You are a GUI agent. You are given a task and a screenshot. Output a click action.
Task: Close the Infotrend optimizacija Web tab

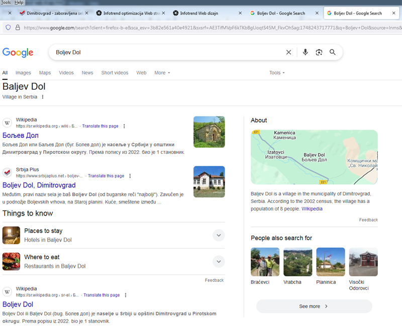click(163, 13)
